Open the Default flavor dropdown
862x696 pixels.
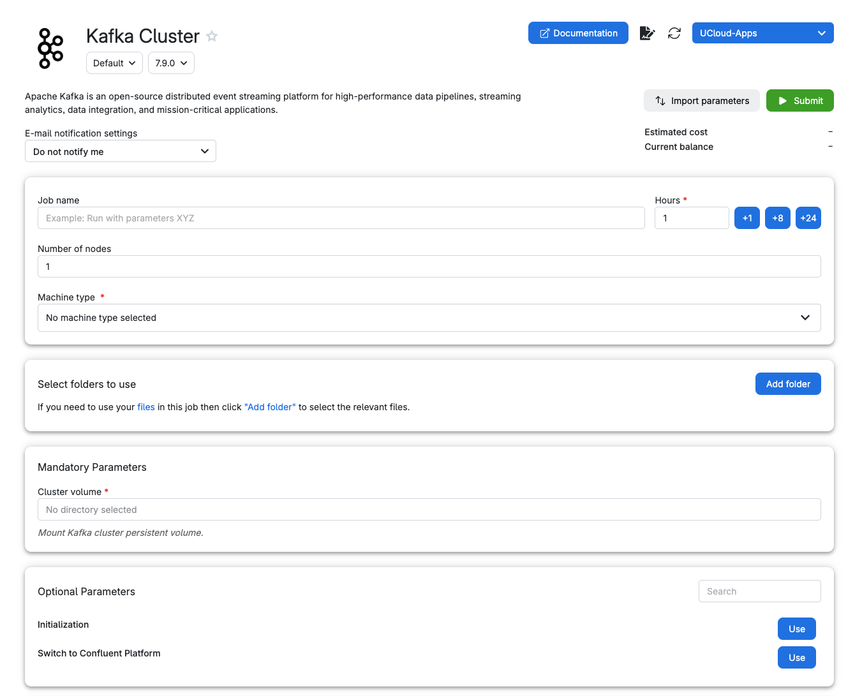coord(114,63)
